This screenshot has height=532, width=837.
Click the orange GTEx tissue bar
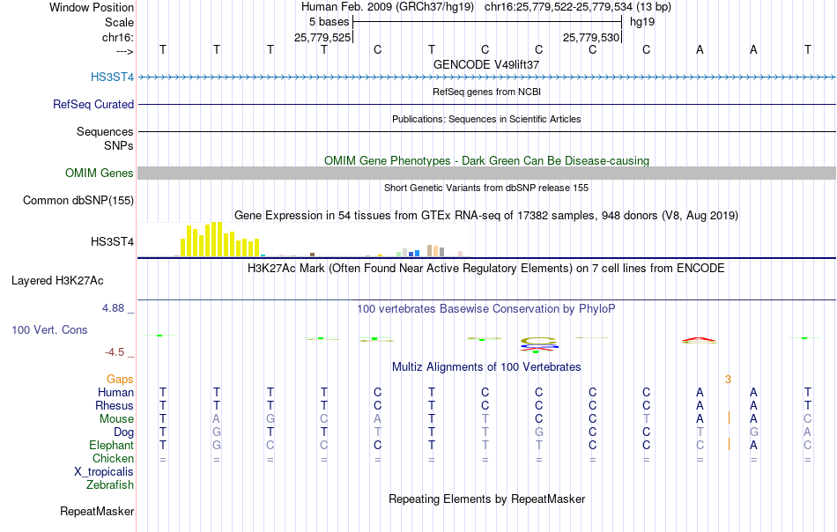click(x=435, y=251)
